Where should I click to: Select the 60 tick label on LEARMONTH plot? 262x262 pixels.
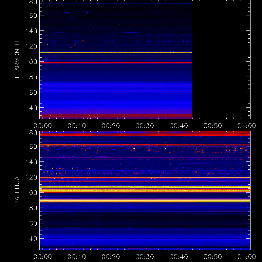33,92
